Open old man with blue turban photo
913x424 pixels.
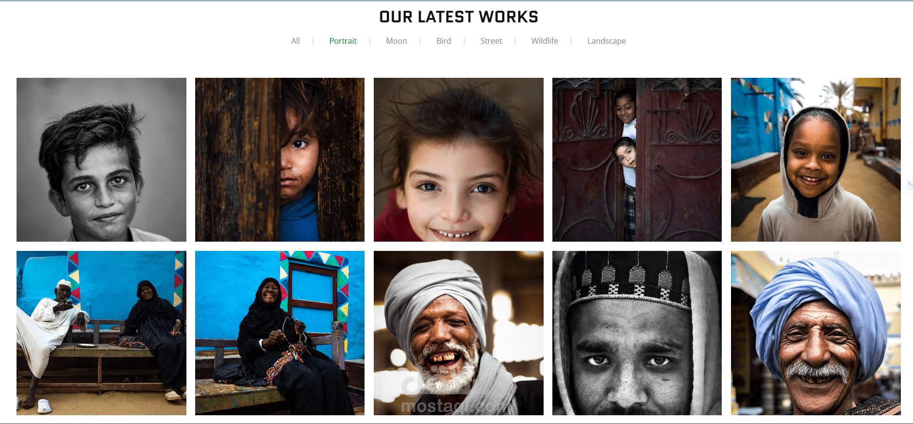(x=816, y=333)
